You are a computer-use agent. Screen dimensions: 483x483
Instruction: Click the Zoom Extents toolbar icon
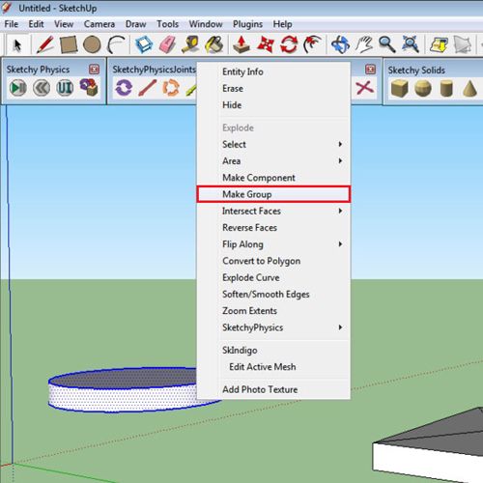point(411,44)
